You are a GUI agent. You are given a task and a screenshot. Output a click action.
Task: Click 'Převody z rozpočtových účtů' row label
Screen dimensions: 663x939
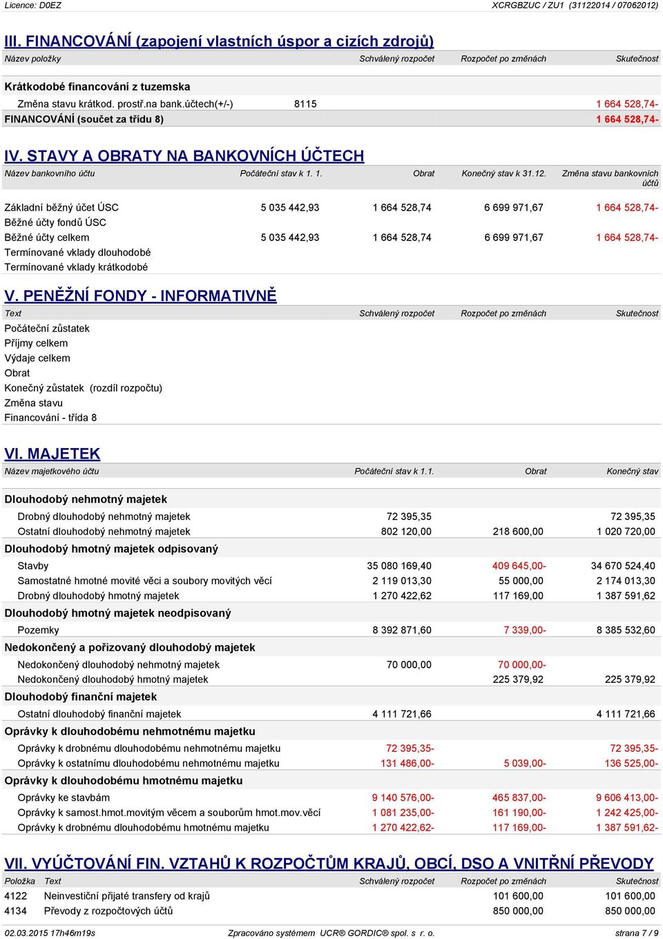point(108,911)
